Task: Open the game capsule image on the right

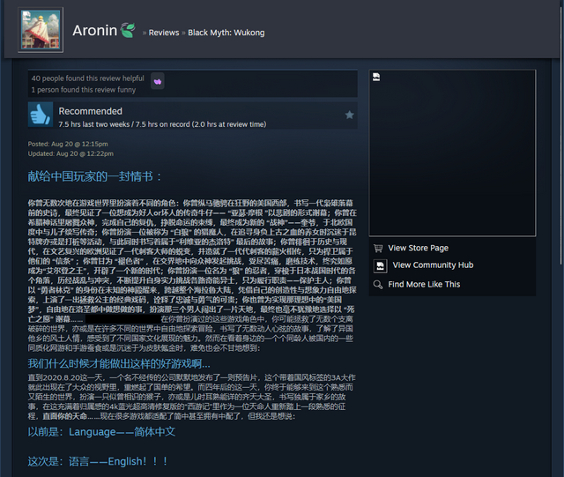Action: pos(452,153)
